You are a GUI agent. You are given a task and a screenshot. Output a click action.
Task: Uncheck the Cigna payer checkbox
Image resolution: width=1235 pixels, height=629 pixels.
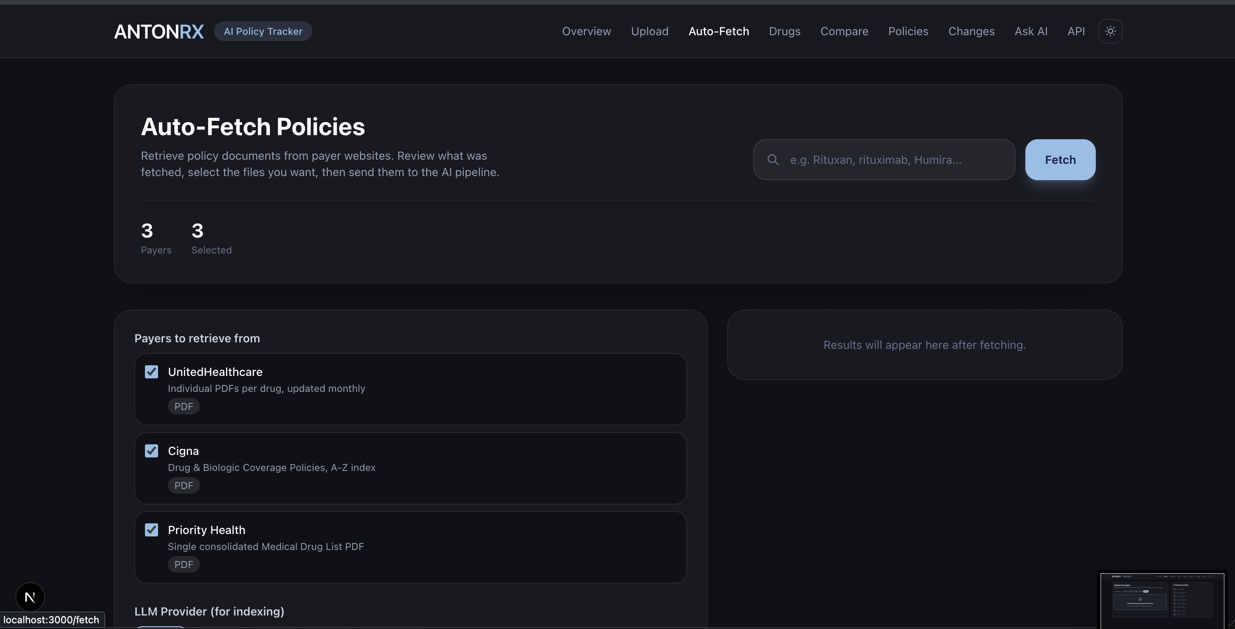[x=152, y=451]
